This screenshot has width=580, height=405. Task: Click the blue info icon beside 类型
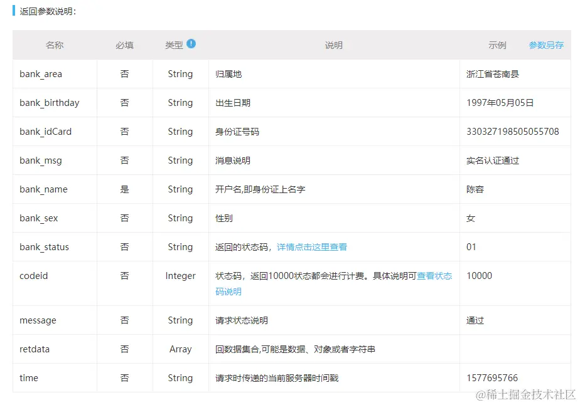(191, 44)
